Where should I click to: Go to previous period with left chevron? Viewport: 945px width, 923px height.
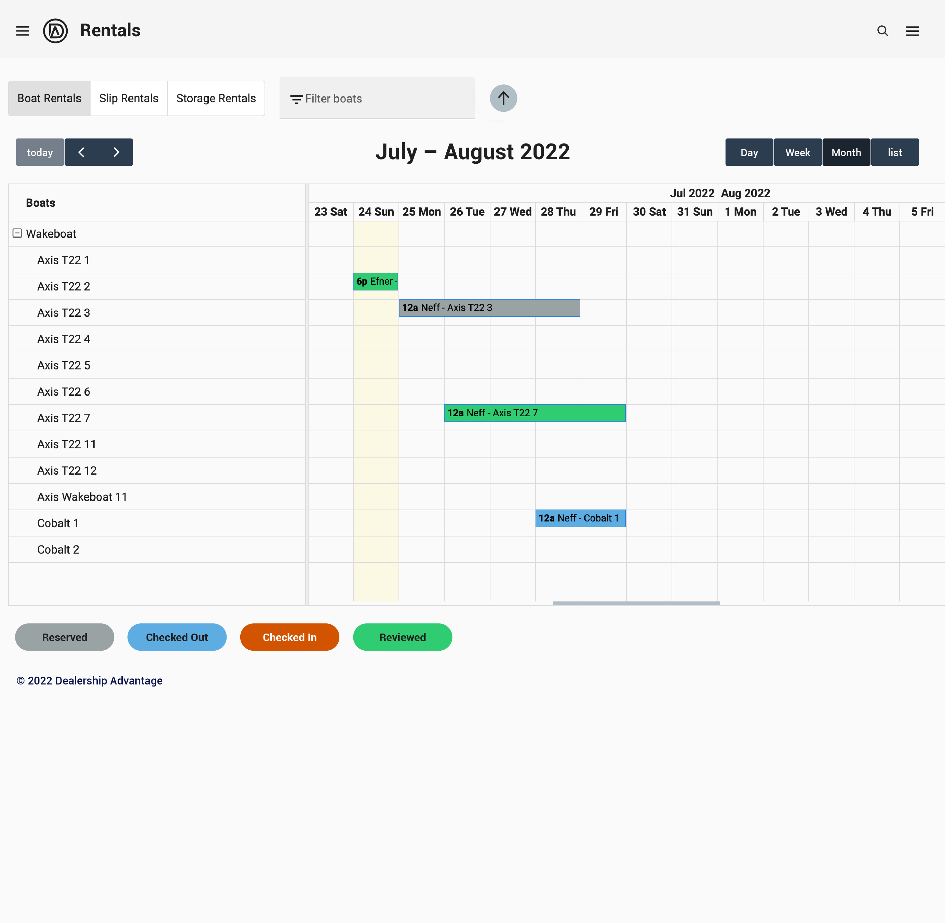(81, 152)
